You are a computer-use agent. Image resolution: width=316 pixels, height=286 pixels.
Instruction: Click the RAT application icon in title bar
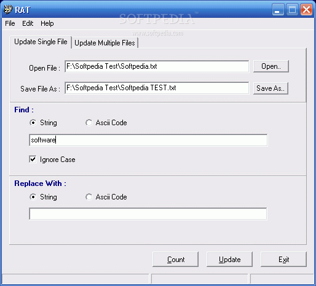click(x=8, y=9)
